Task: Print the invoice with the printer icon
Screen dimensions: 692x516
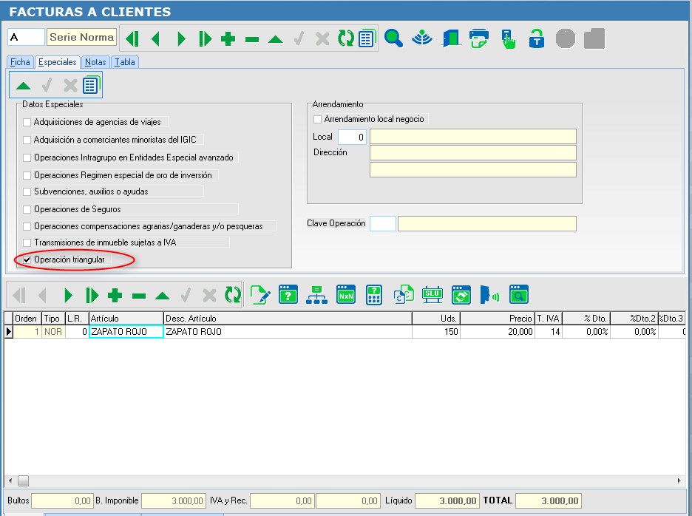Action: click(x=479, y=38)
